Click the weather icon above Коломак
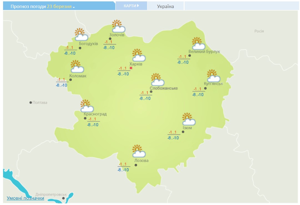 pos(77,66)
